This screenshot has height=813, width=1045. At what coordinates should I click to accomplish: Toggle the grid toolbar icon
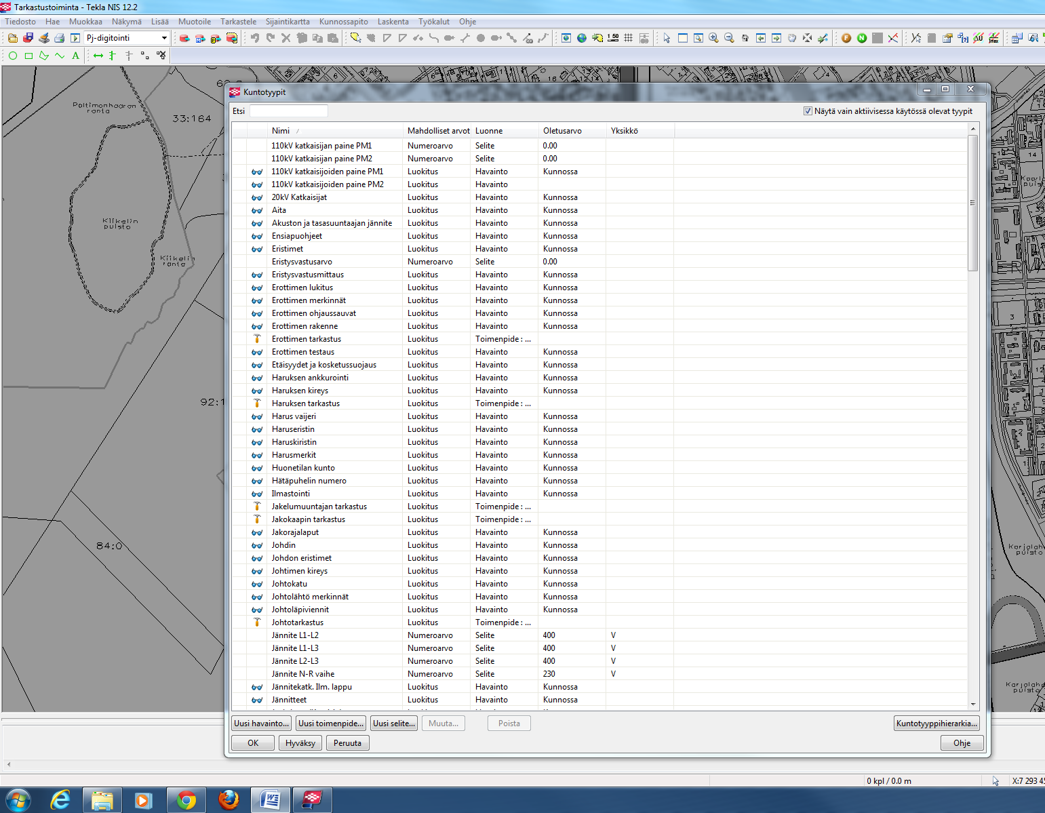point(628,38)
